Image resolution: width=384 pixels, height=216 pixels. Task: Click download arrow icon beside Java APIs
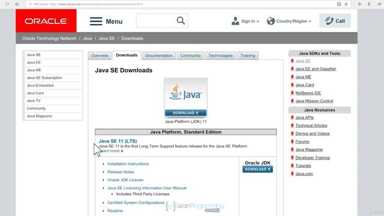click(x=292, y=118)
